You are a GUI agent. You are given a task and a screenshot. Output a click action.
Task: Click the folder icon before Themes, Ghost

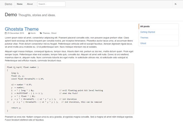[41, 33]
